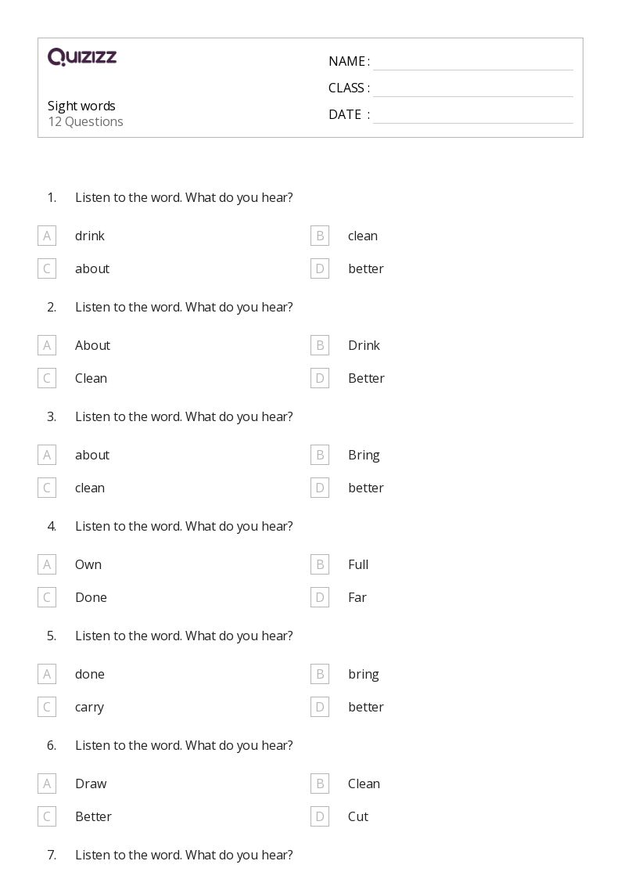Check option C 'carry' in question 5
This screenshot has height=879, width=621.
coord(47,707)
